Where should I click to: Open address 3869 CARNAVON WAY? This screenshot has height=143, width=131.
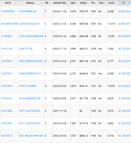click(31, 61)
